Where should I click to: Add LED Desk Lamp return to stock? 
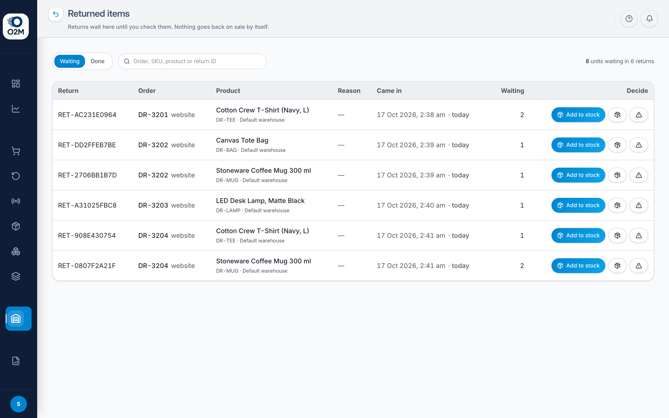click(578, 206)
